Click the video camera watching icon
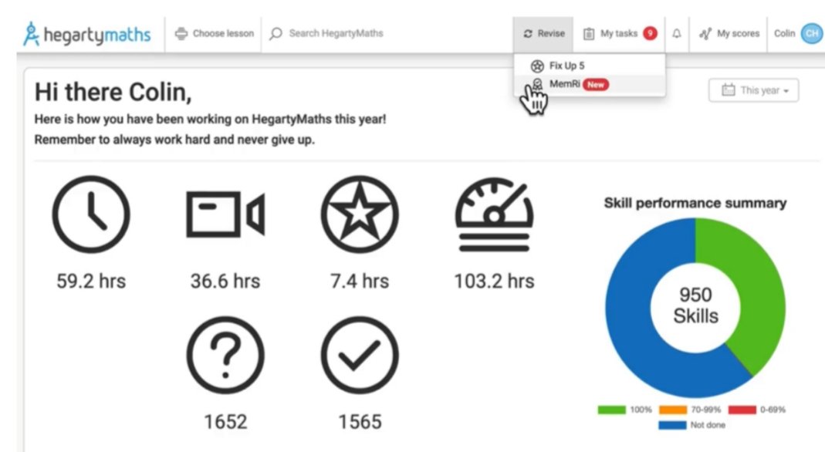 pos(225,214)
